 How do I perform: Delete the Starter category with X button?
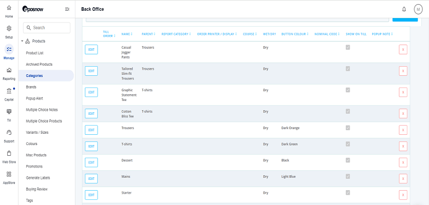coord(403,195)
